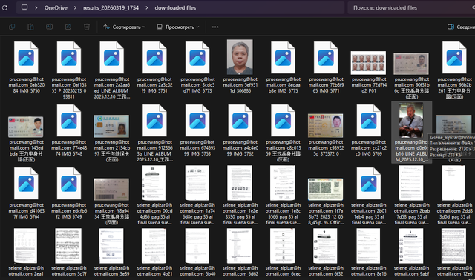Select document thumbnail selene_alpizar 8e16
This screenshot has width=475, height=280.
368,246
